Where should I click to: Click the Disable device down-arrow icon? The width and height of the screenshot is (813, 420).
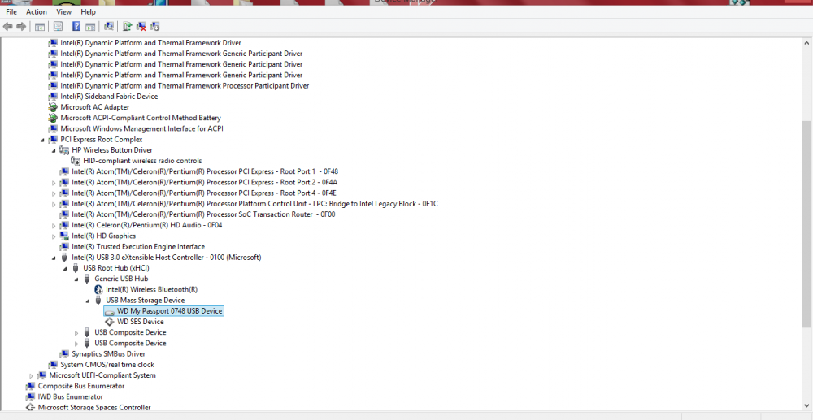[x=154, y=27]
